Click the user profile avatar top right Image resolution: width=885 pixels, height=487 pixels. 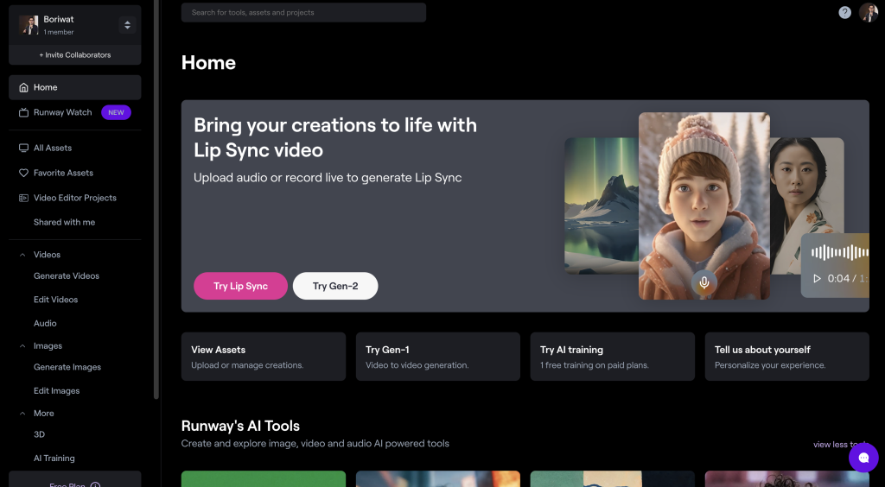[868, 12]
